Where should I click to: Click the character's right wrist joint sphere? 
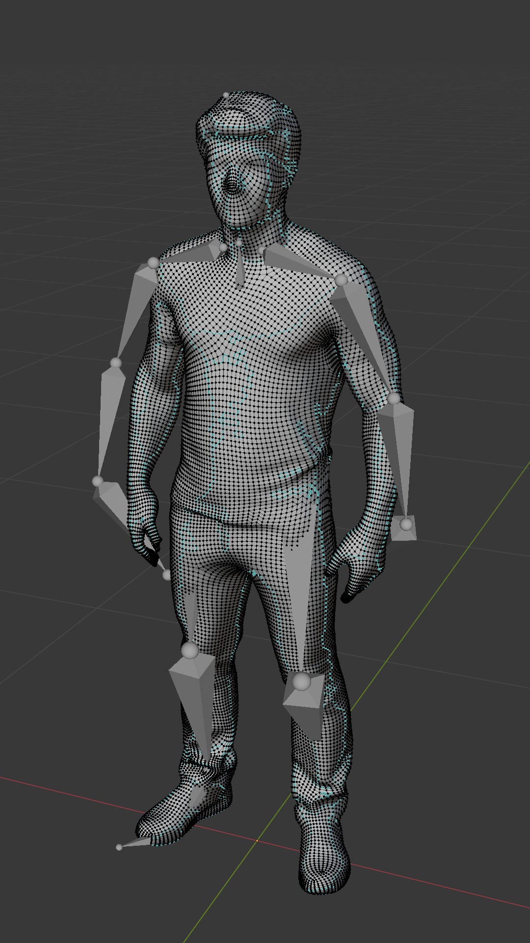click(x=98, y=481)
